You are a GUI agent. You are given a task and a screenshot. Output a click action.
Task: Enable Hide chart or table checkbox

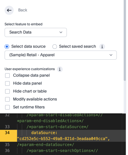[7, 91]
